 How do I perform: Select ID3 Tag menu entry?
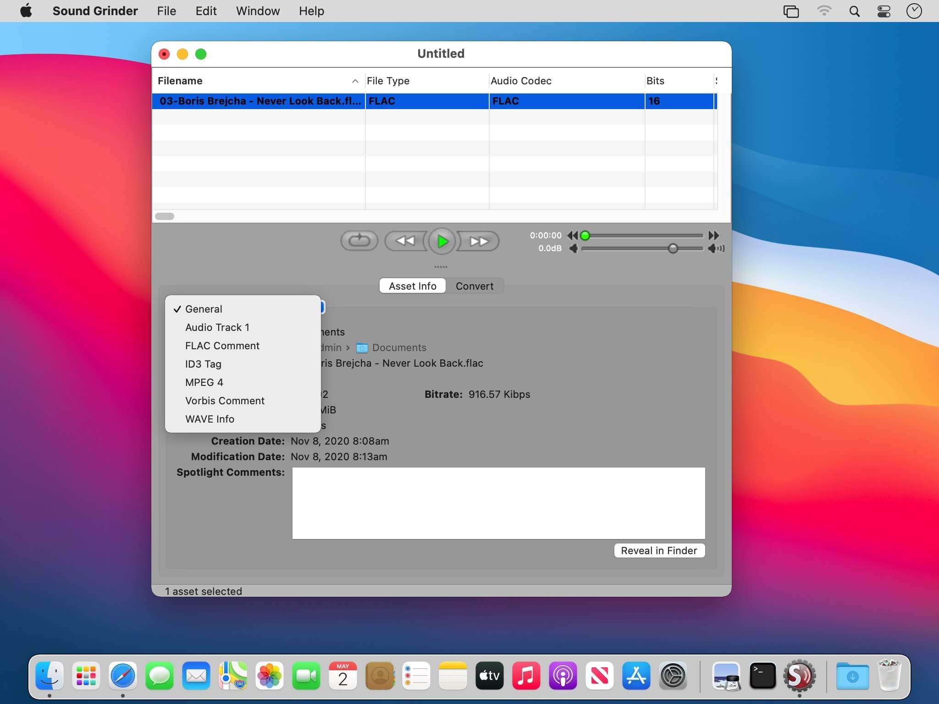tap(203, 364)
